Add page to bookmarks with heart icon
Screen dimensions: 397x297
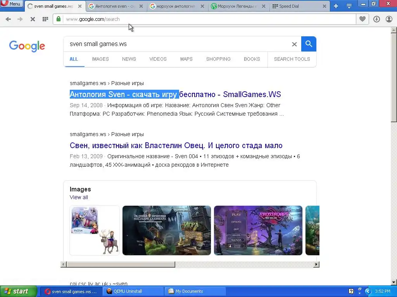362,19
